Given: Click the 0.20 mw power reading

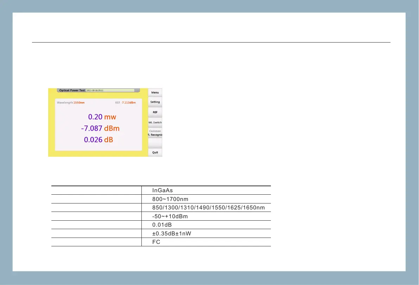Looking at the screenshot, I should click(x=102, y=117).
